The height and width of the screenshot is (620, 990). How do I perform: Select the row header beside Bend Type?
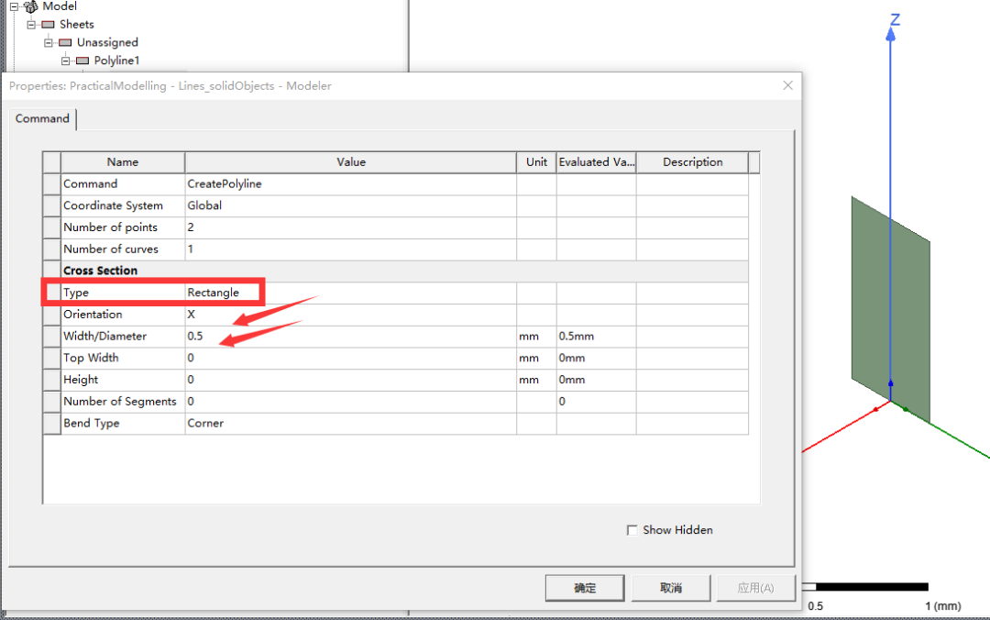pos(51,424)
